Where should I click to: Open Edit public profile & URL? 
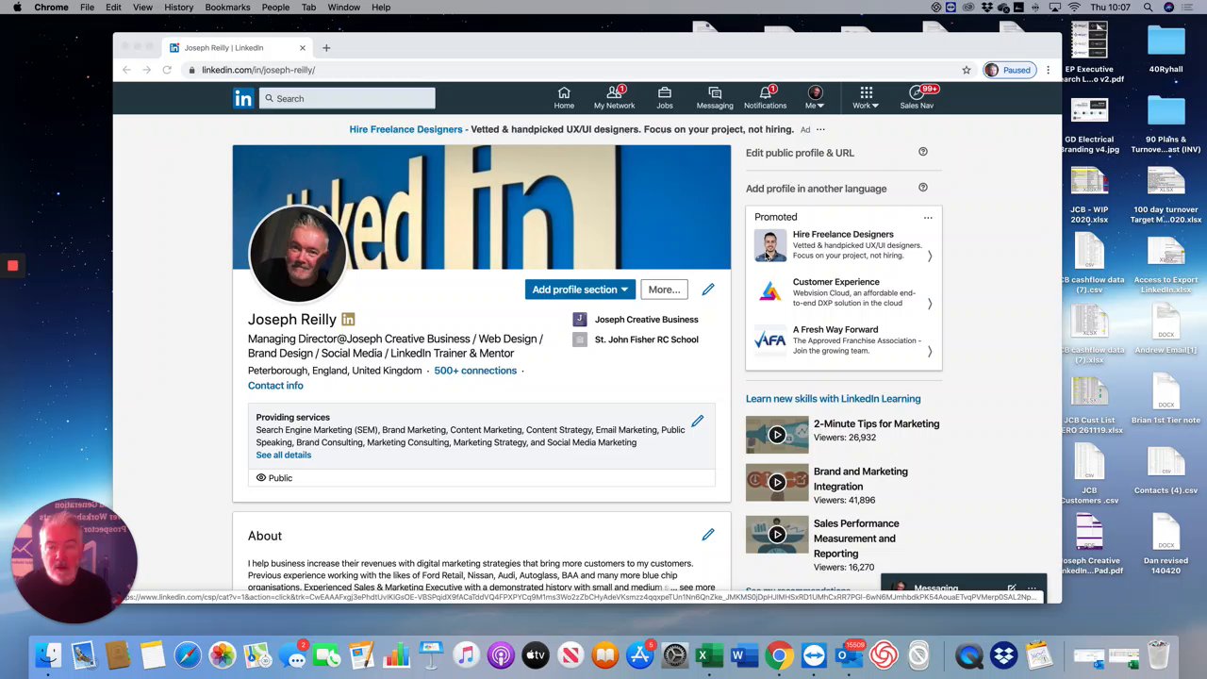click(800, 153)
